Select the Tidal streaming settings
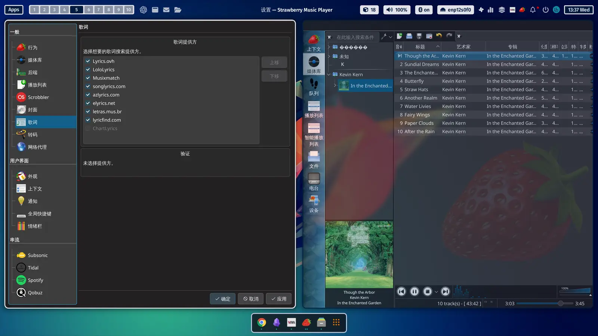The image size is (598, 336). [45, 268]
